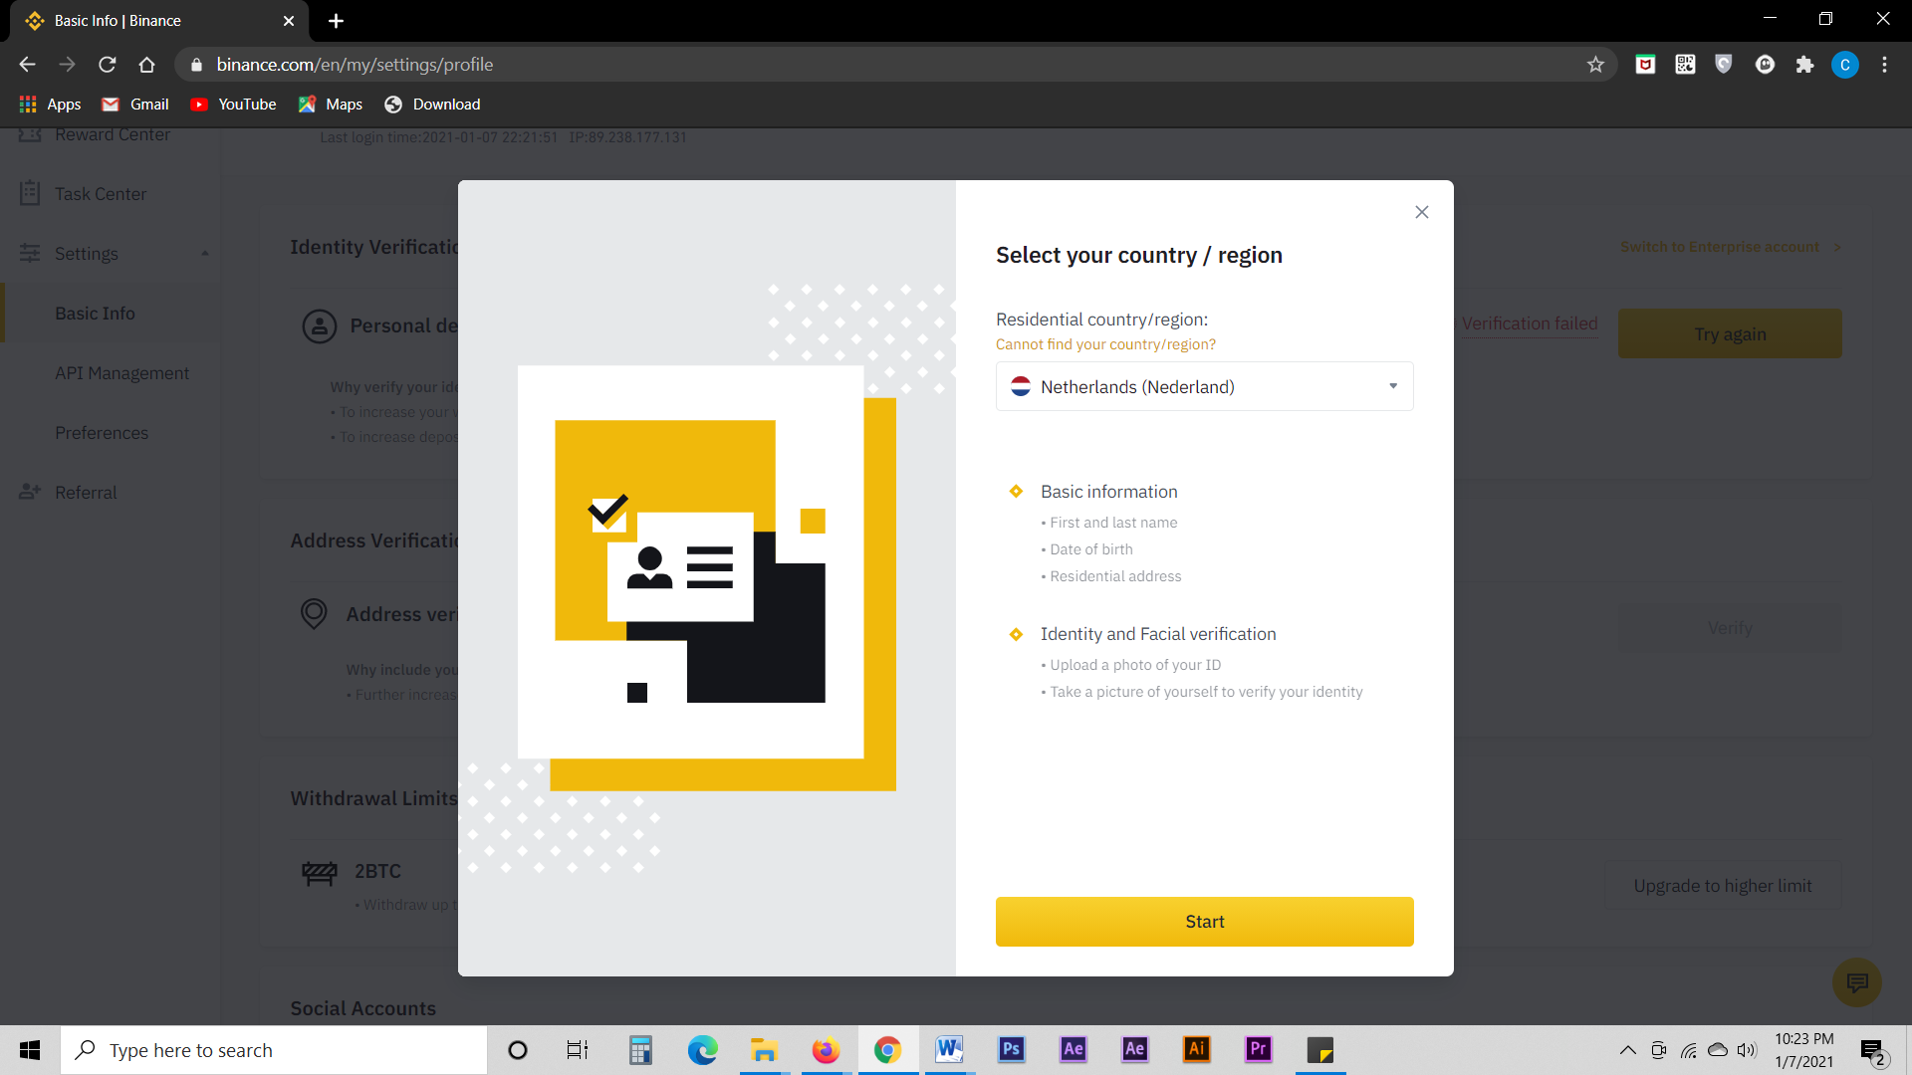Image resolution: width=1912 pixels, height=1075 pixels.
Task: Click Try again verification button
Action: coord(1730,333)
